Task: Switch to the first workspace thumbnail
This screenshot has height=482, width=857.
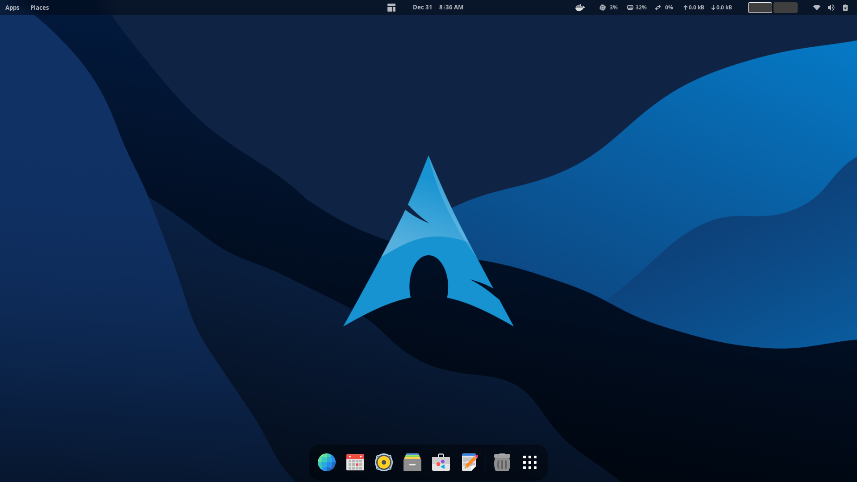Action: coord(760,8)
